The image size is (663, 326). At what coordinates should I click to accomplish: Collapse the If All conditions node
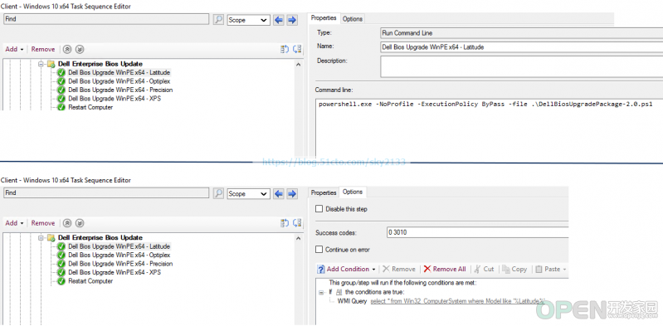click(x=322, y=292)
